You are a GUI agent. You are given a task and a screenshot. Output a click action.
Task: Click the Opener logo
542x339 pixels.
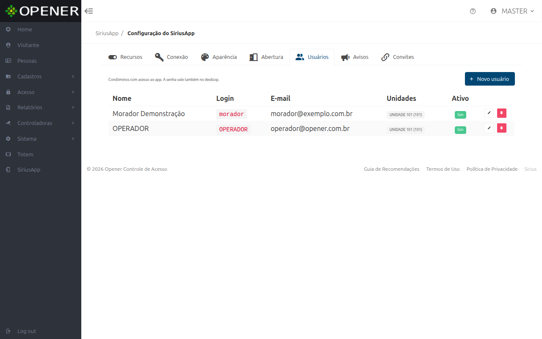pyautogui.click(x=42, y=11)
